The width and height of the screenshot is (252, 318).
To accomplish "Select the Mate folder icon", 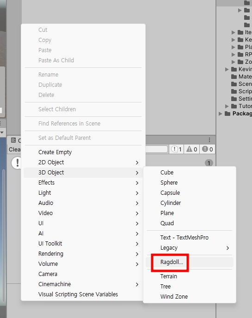I will click(x=234, y=77).
